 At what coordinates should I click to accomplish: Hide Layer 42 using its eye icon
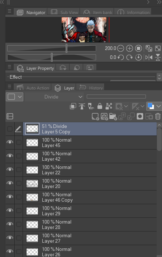pyautogui.click(x=10, y=156)
